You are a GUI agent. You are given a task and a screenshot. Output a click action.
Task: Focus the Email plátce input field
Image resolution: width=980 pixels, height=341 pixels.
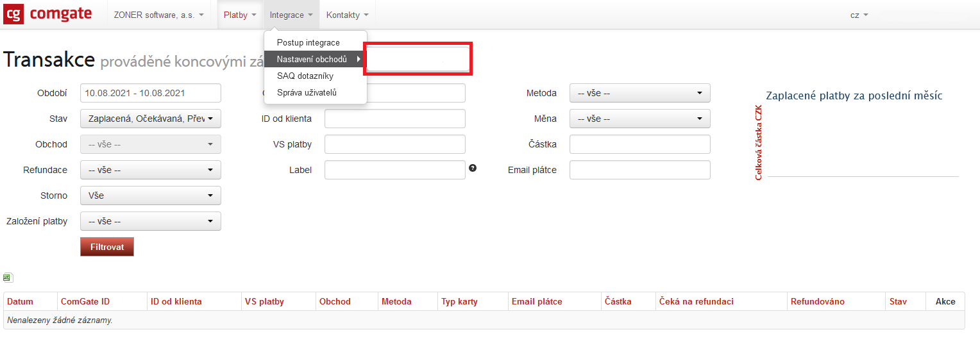[639, 170]
